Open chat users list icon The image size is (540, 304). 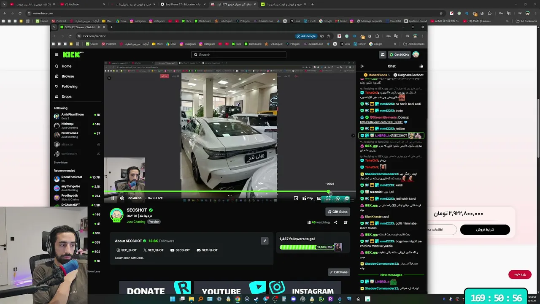pos(421,66)
